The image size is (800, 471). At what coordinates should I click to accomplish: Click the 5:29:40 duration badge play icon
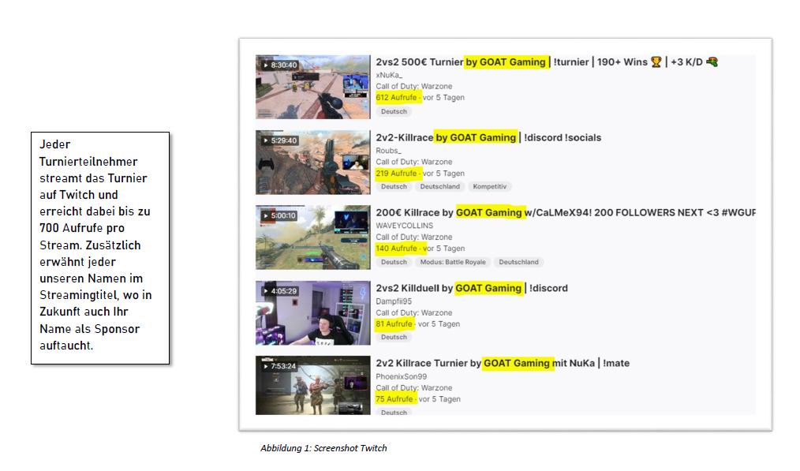(x=266, y=140)
